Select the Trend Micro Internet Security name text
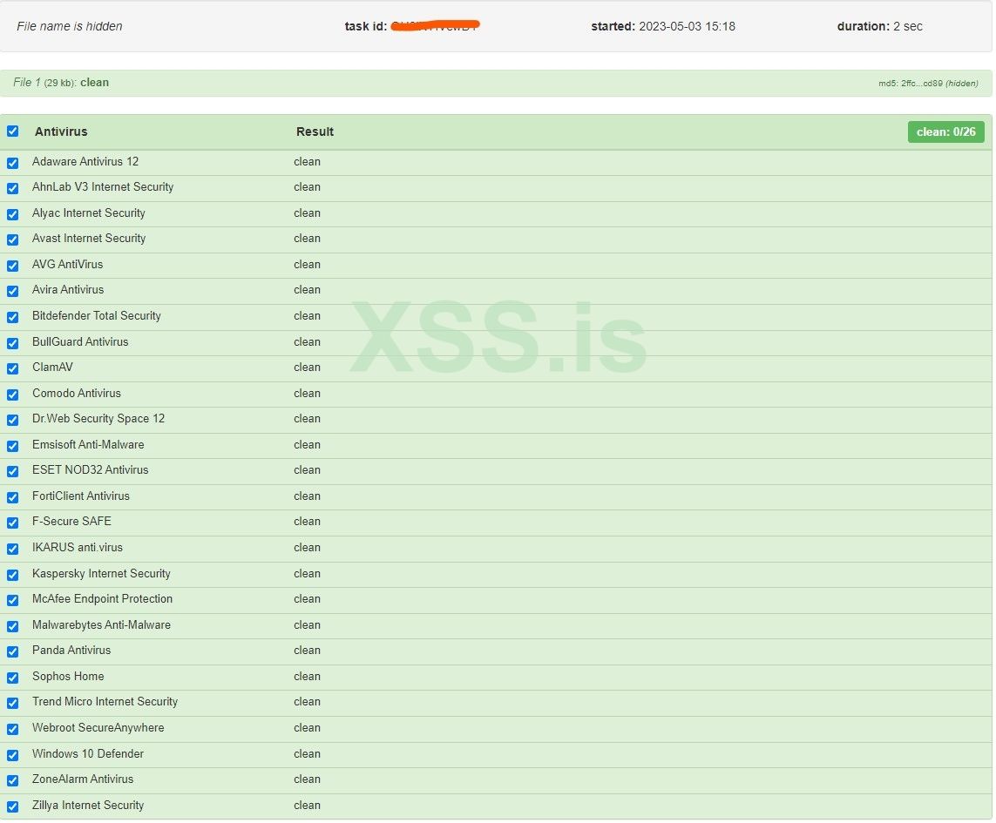This screenshot has height=823, width=996. click(105, 702)
